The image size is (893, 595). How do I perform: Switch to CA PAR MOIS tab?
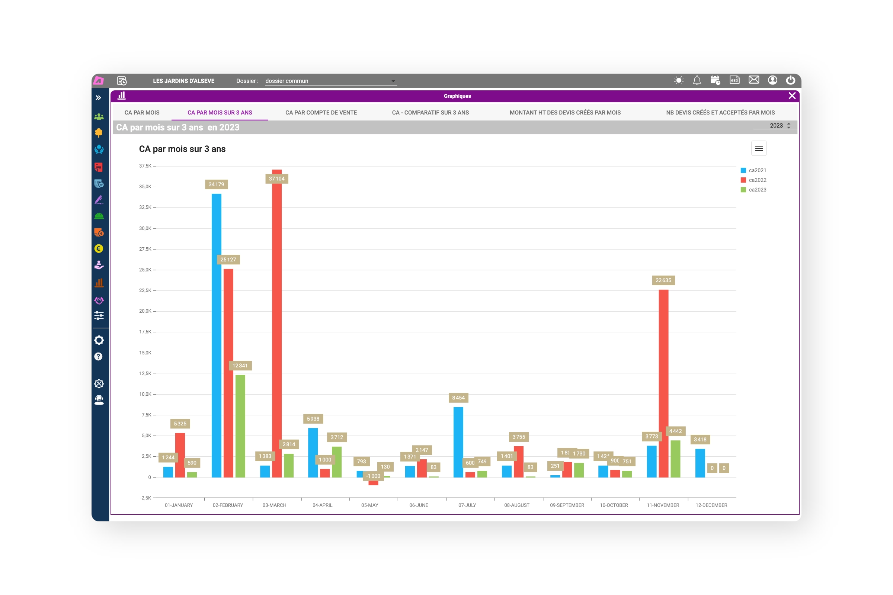[142, 113]
